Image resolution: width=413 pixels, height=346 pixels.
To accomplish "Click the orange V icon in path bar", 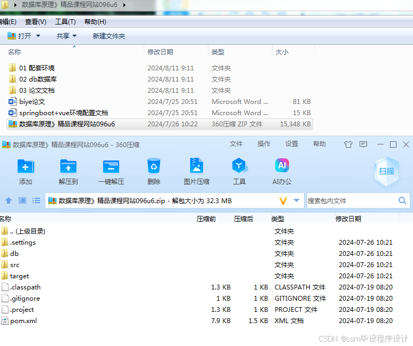I will (x=283, y=201).
